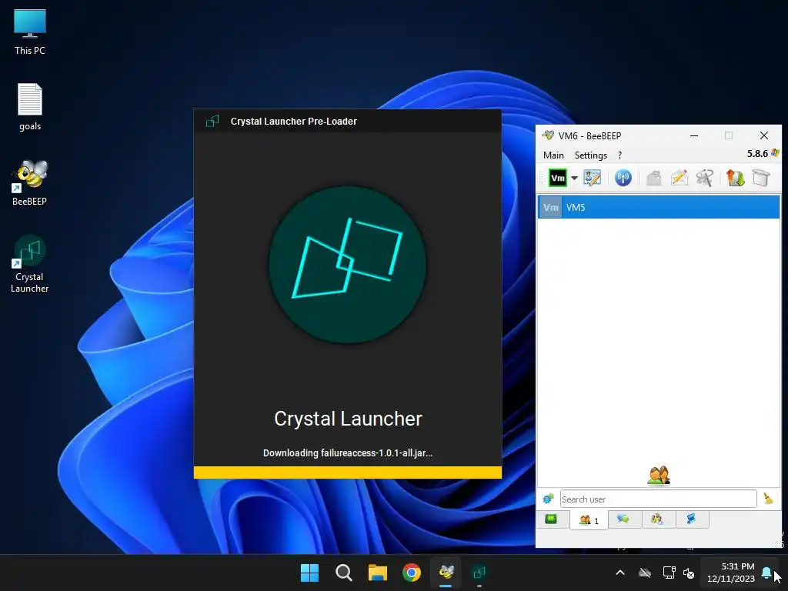This screenshot has width=788, height=591.
Task: Click the Vm status avatar in BeeBEEP toolbar
Action: tap(557, 178)
